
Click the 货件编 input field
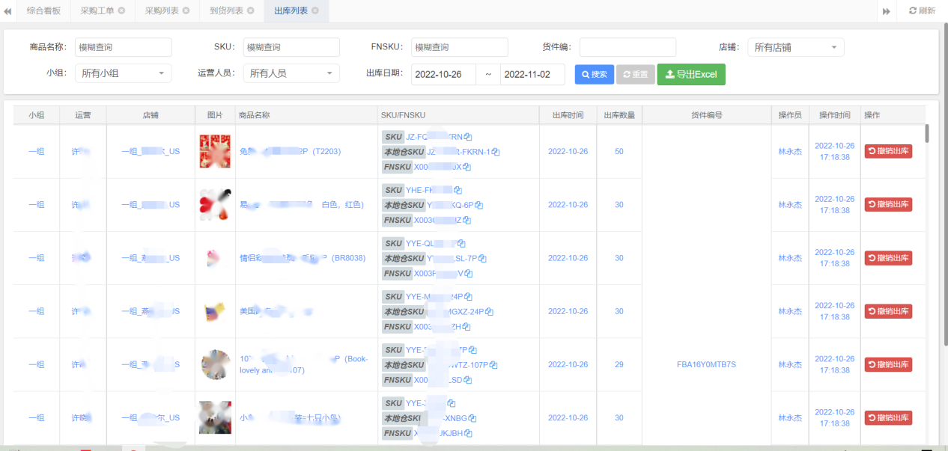[x=628, y=46]
